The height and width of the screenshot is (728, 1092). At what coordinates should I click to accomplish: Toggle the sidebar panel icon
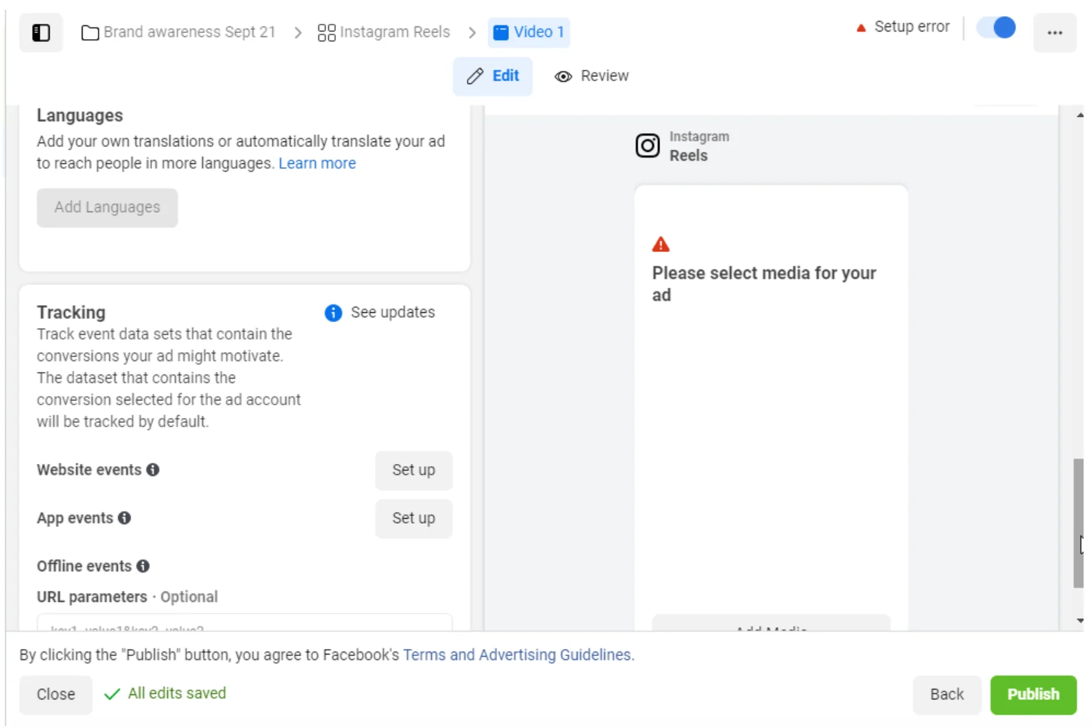(41, 33)
